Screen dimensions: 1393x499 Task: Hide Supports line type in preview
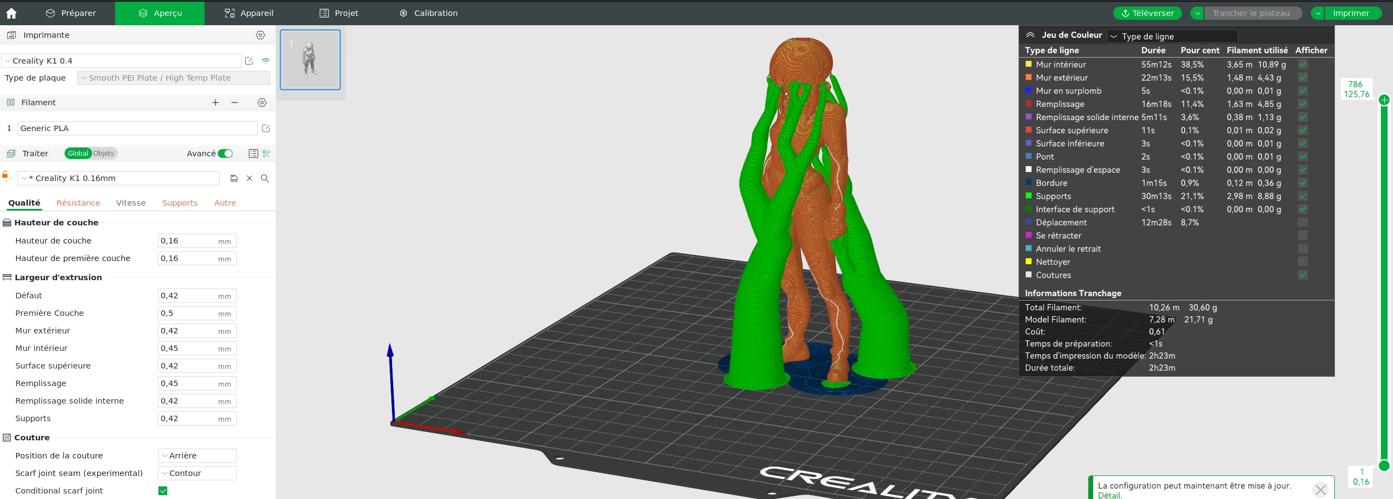pyautogui.click(x=1303, y=196)
